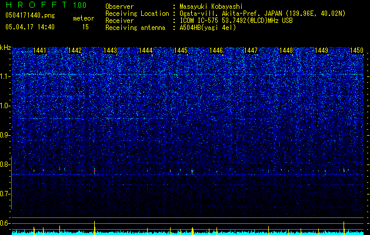Click the 1447 time marker
Image resolution: width=370 pixels, height=235 pixels.
click(x=251, y=51)
